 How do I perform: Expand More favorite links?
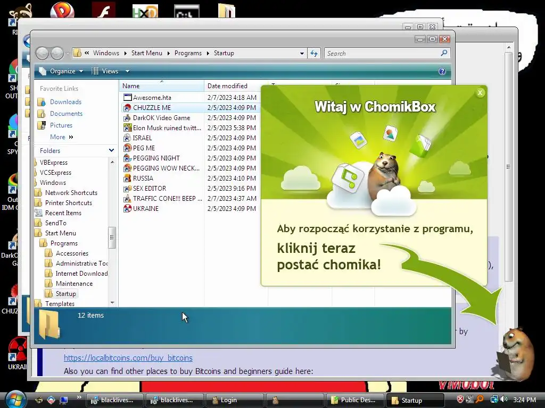[x=62, y=137]
